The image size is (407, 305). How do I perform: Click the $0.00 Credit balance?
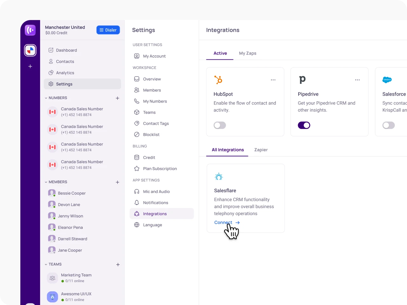pos(56,33)
